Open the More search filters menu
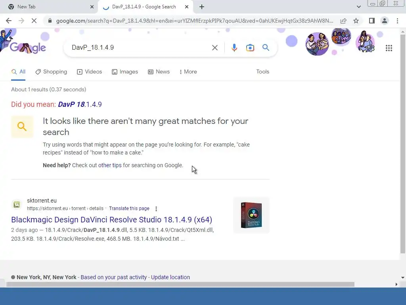The height and width of the screenshot is (305, 406). (188, 71)
